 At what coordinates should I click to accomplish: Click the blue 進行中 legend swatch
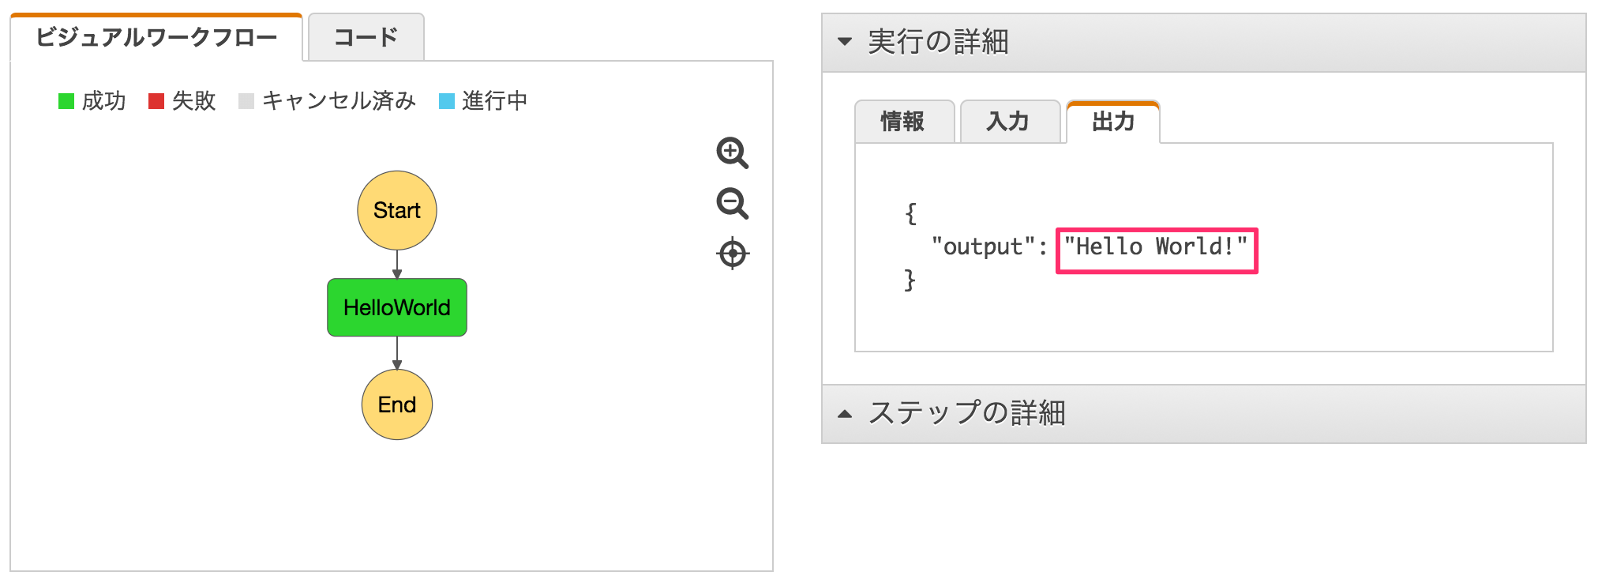pyautogui.click(x=447, y=101)
